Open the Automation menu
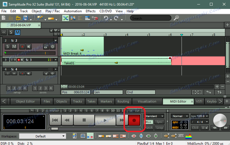This screenshot has height=145, width=230. [73, 11]
